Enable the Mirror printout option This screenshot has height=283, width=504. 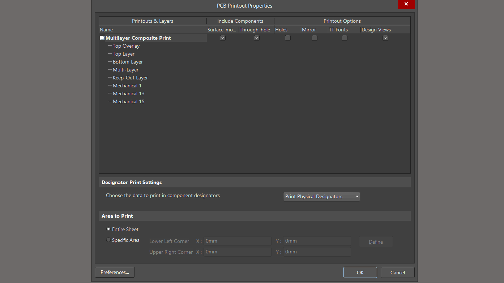click(315, 38)
